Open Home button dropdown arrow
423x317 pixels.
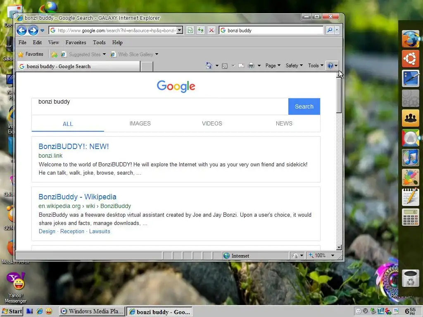pos(217,66)
